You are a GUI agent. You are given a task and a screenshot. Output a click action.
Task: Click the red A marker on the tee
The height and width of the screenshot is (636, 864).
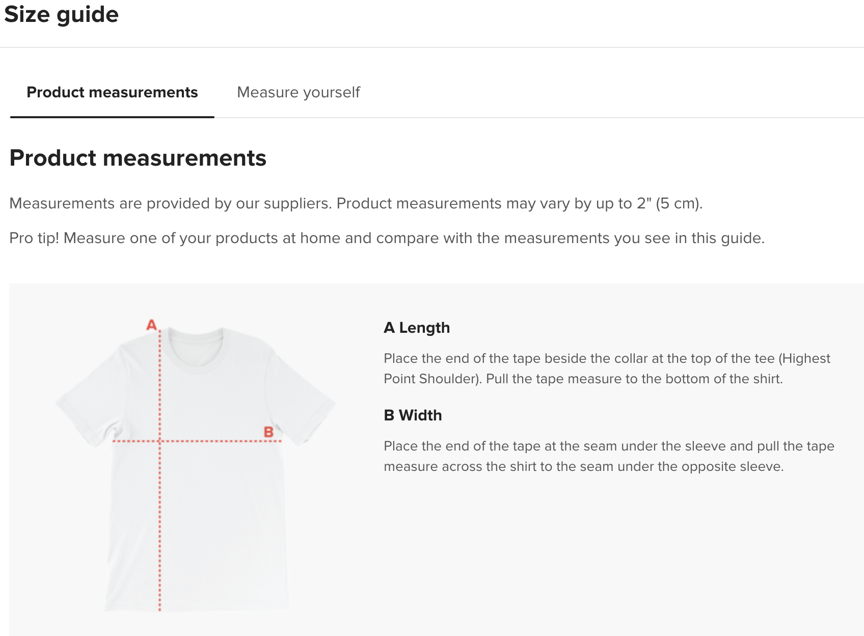(x=151, y=325)
